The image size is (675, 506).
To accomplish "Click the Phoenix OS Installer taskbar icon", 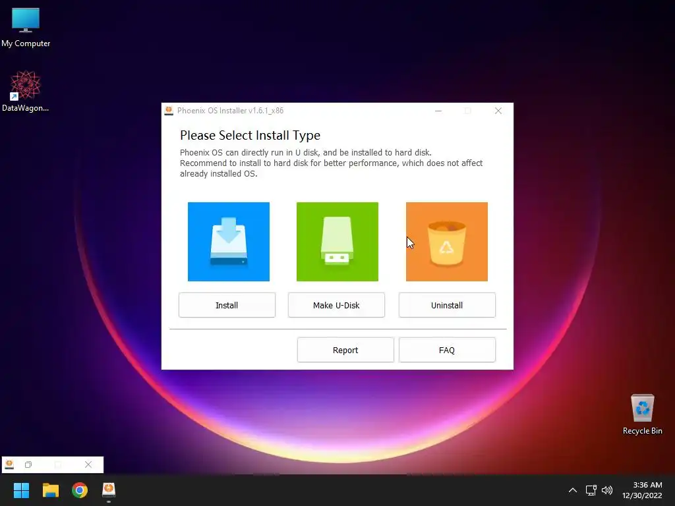I will click(109, 490).
